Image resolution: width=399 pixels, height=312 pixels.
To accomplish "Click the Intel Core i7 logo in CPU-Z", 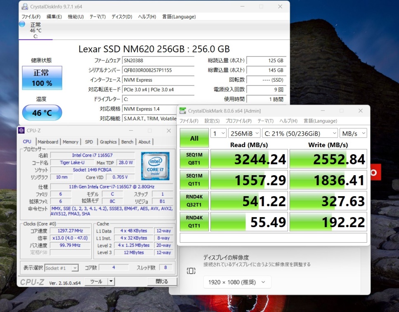I will pos(155,166).
